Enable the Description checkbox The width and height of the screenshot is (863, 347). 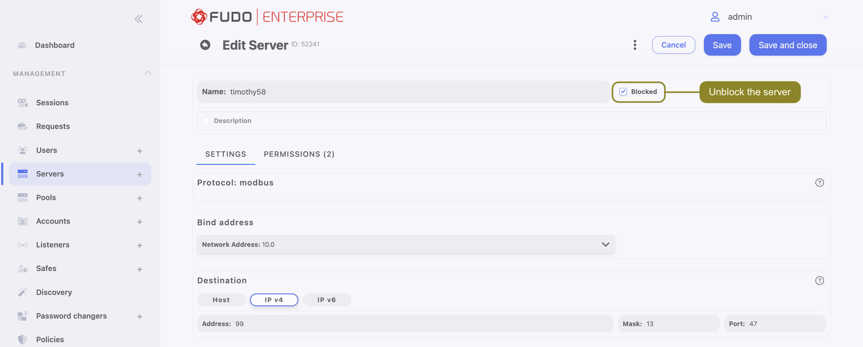(206, 121)
